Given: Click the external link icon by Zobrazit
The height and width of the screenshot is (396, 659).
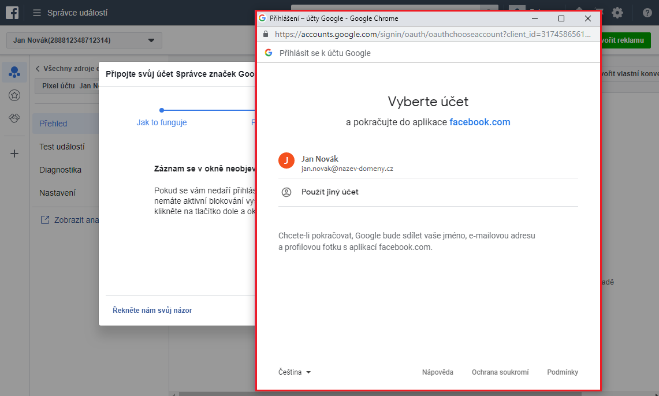Looking at the screenshot, I should tap(45, 220).
